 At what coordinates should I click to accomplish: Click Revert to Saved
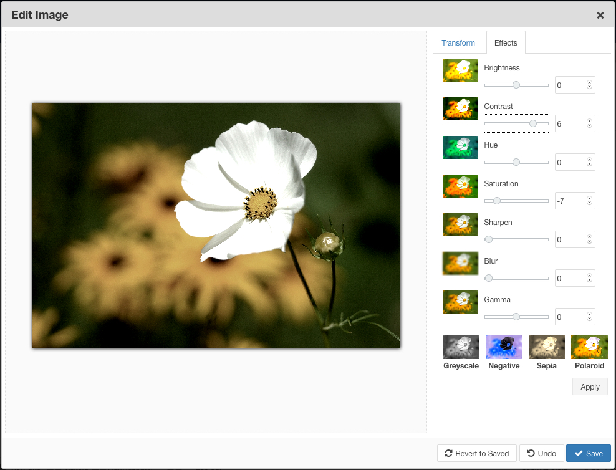476,453
